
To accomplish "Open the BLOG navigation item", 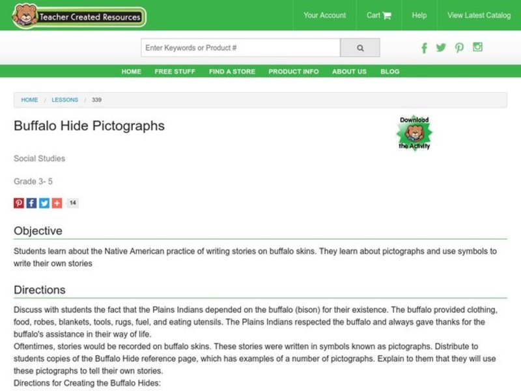I will (389, 72).
